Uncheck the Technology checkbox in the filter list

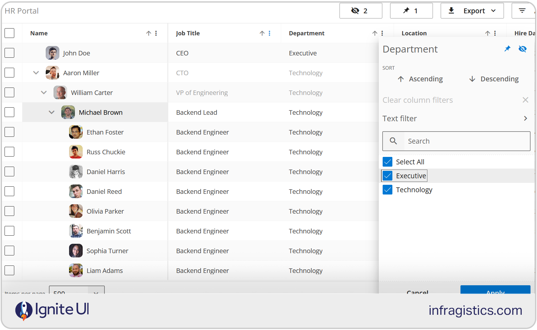pos(387,190)
